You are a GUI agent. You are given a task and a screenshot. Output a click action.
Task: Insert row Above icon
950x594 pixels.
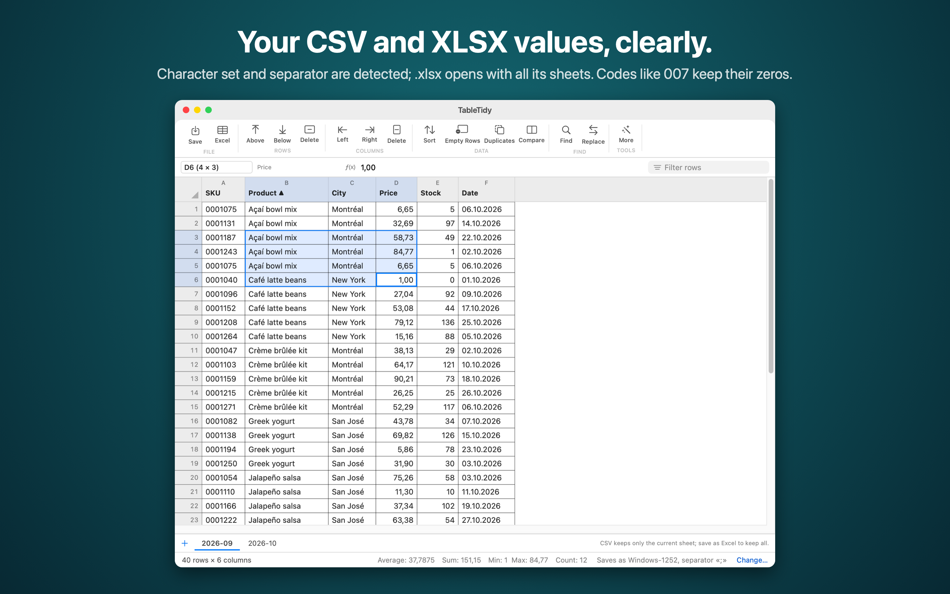(255, 134)
